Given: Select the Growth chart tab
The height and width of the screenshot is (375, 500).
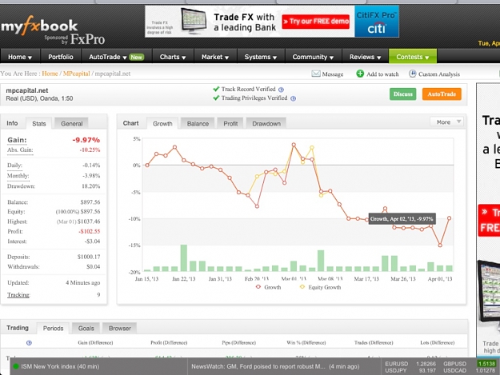Looking at the screenshot, I should pyautogui.click(x=162, y=123).
